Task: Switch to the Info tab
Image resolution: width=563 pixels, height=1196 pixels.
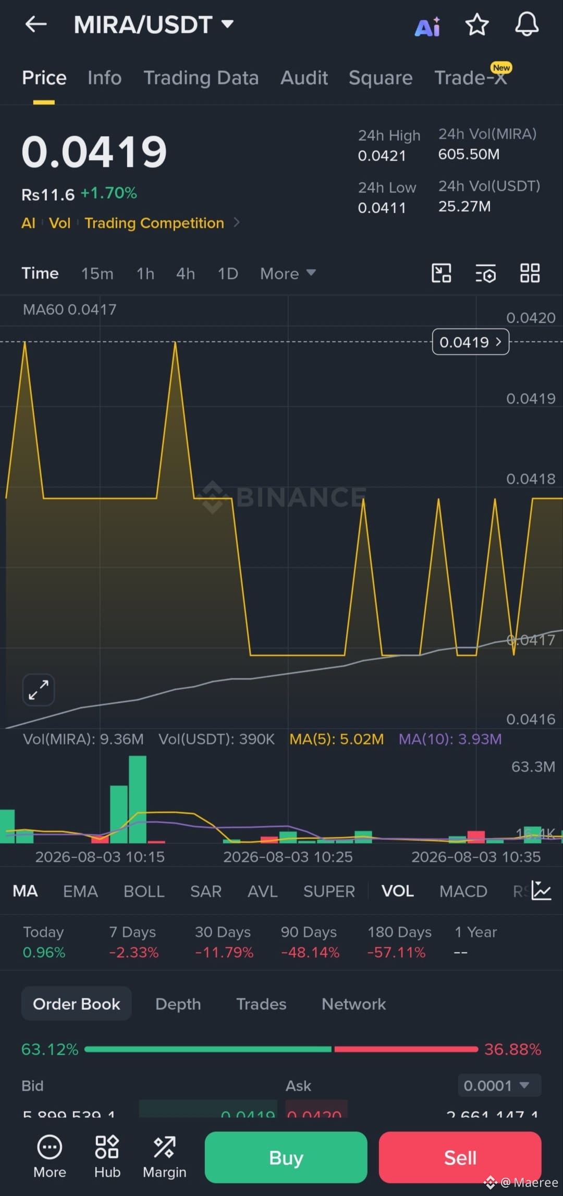Action: pyautogui.click(x=104, y=78)
